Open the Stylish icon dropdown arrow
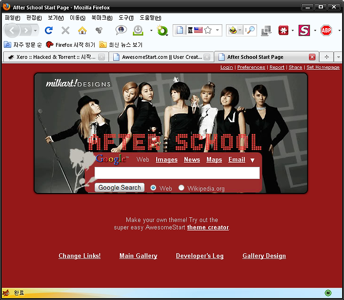The image size is (344, 300). point(315,31)
